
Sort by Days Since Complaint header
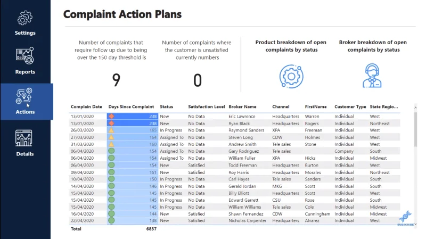pyautogui.click(x=131, y=107)
